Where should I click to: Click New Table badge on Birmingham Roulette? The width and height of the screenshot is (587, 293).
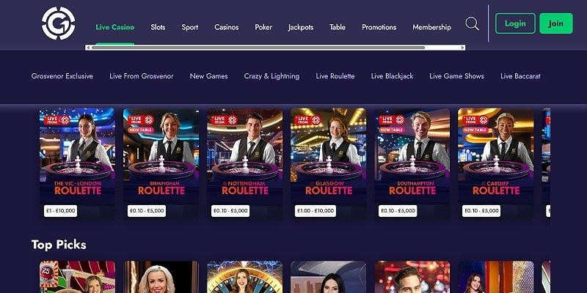tap(141, 130)
